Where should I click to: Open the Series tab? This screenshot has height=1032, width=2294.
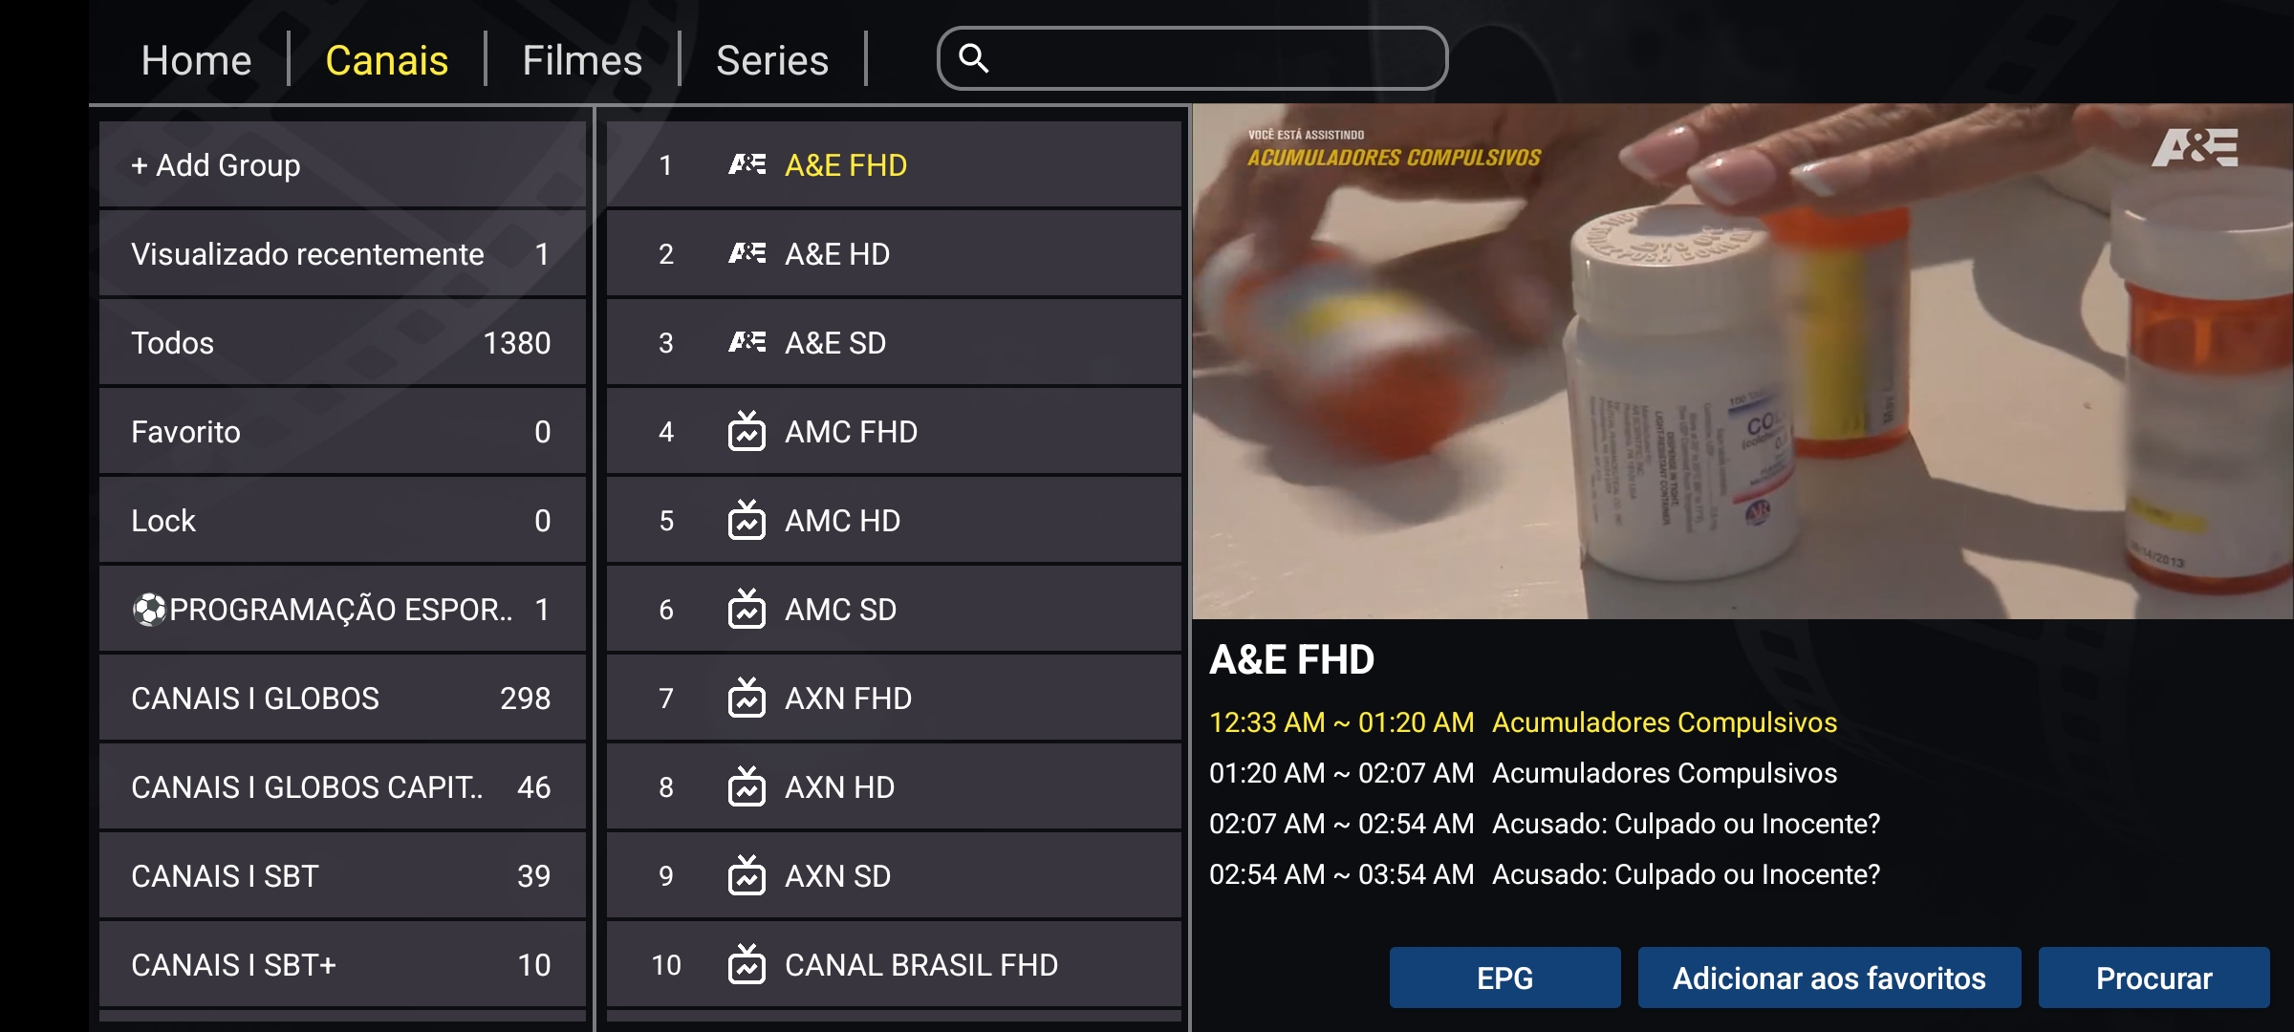pyautogui.click(x=771, y=60)
